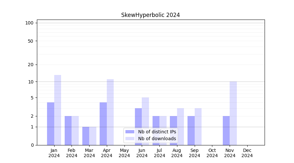Click the 'May 2024' x-axis label
The width and height of the screenshot is (294, 163).
(124, 153)
